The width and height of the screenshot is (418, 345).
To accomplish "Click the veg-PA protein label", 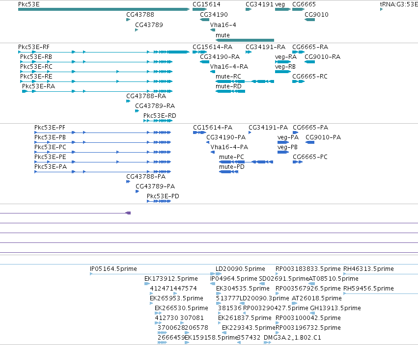I will (288, 137).
